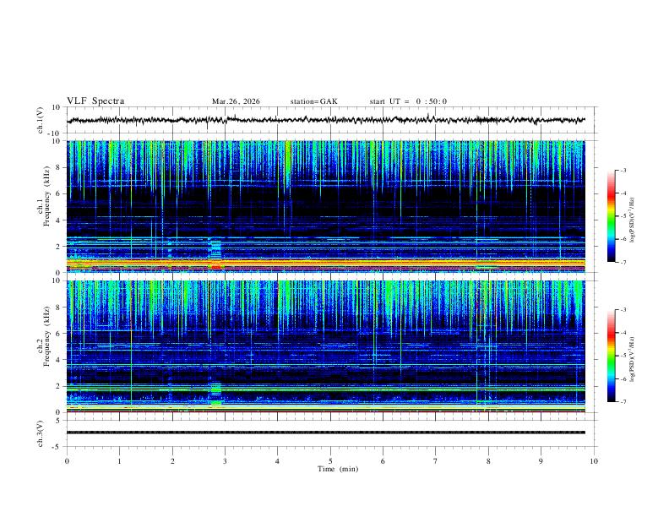Click the ch.1 PSD color scale bar
The width and height of the screenshot is (669, 517).
611,216
